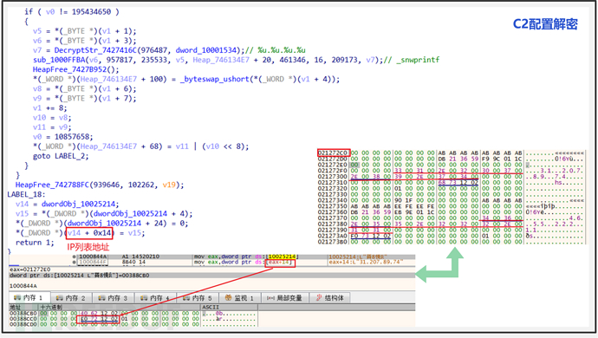Click the DecryptStr_7427416C function call
The width and height of the screenshot is (598, 338).
tap(95, 50)
